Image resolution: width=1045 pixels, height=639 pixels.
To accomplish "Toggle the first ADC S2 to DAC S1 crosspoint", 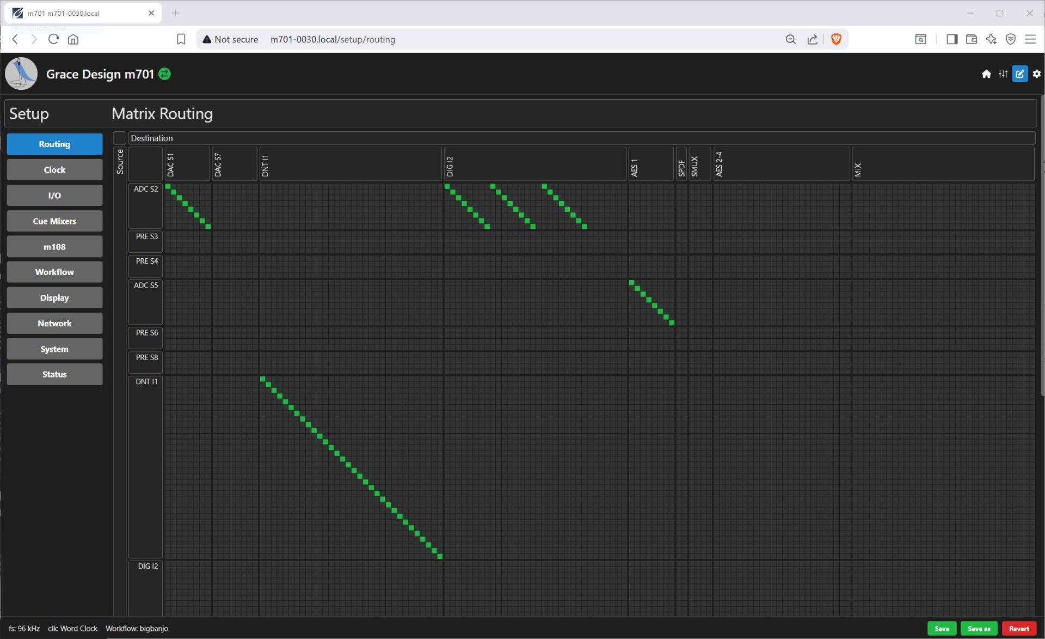I will click(168, 186).
